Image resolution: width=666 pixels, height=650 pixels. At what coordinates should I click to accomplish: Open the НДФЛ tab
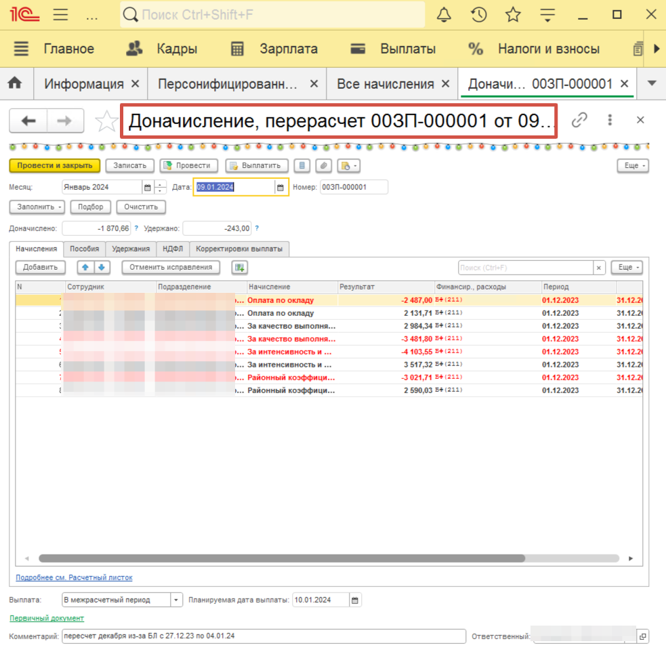(173, 249)
